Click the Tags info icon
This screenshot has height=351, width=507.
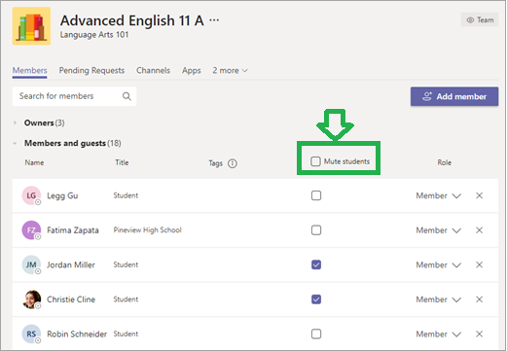tap(233, 163)
